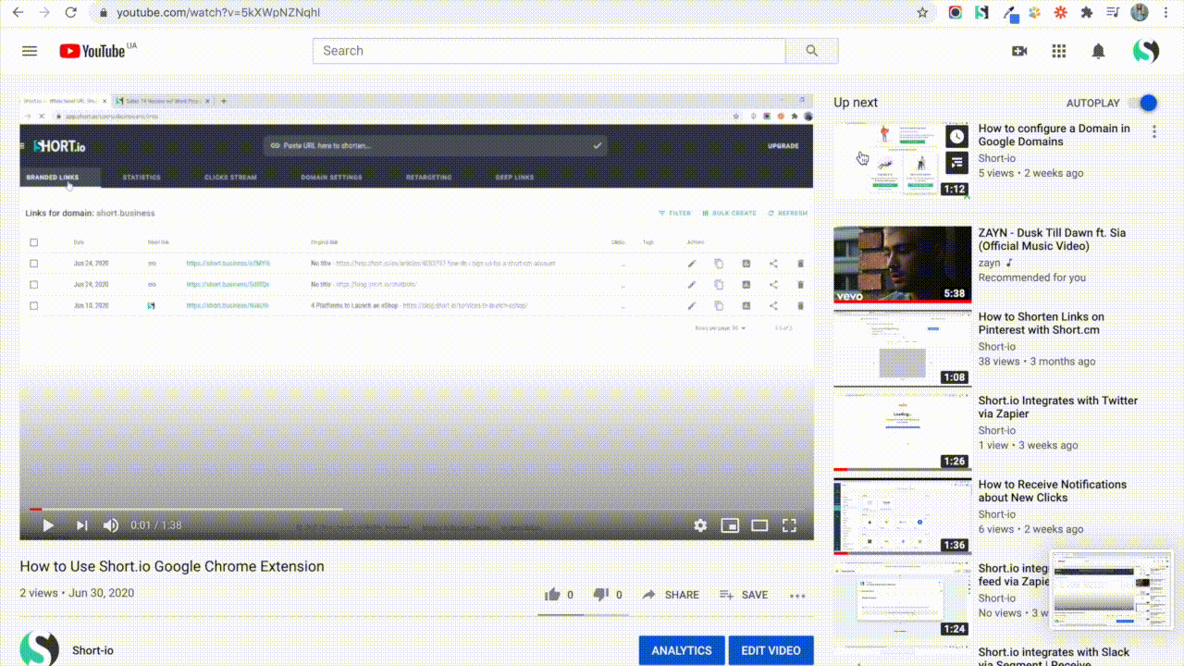This screenshot has width=1184, height=666.
Task: Open the Chrome profile avatar
Action: point(1141,13)
